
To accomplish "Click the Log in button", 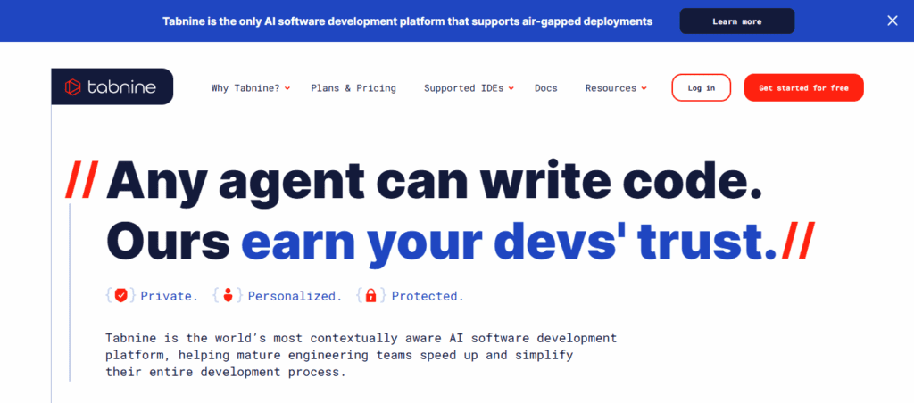I will coord(702,88).
